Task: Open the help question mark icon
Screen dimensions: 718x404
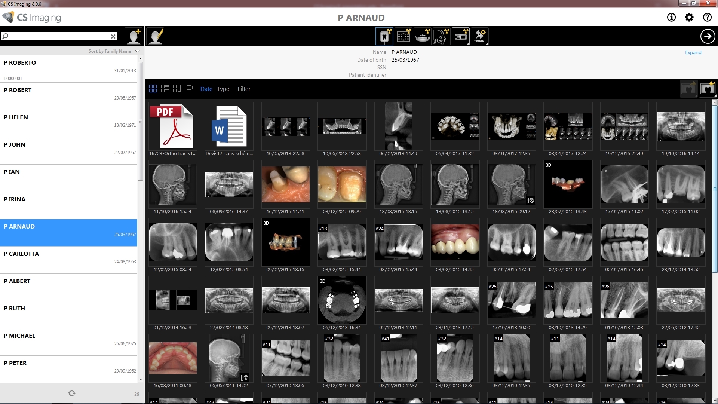Action: (x=707, y=17)
